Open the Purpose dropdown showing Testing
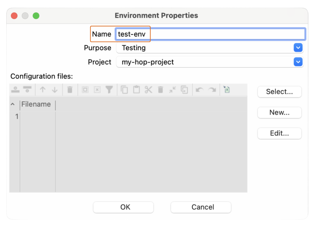 210,48
